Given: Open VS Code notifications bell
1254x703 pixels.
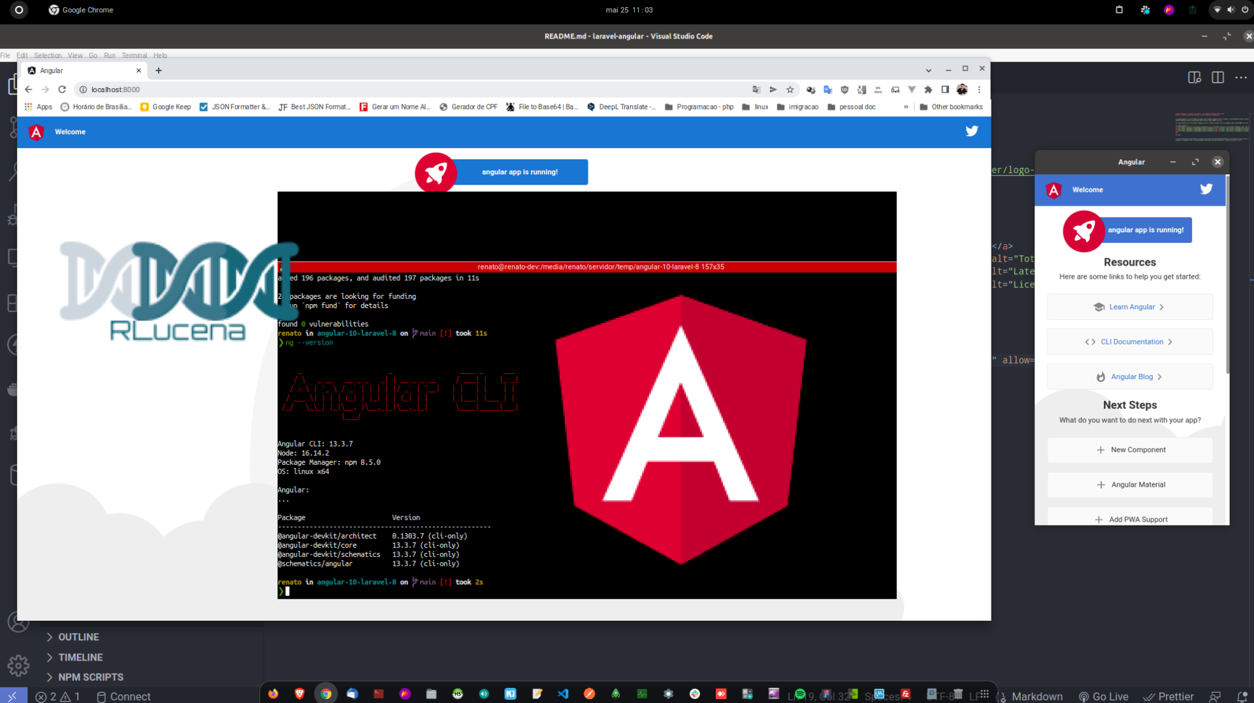Looking at the screenshot, I should click(x=1242, y=696).
